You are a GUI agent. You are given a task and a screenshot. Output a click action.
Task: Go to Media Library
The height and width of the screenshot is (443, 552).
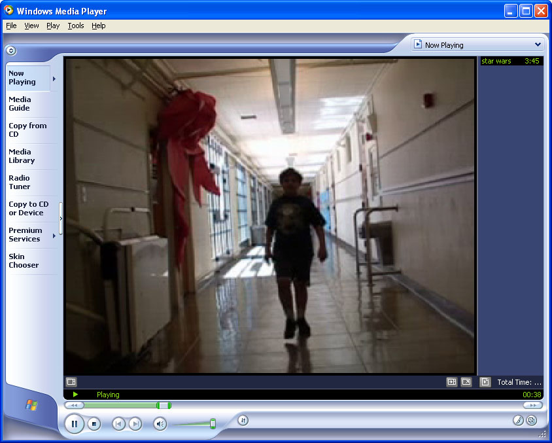click(22, 156)
